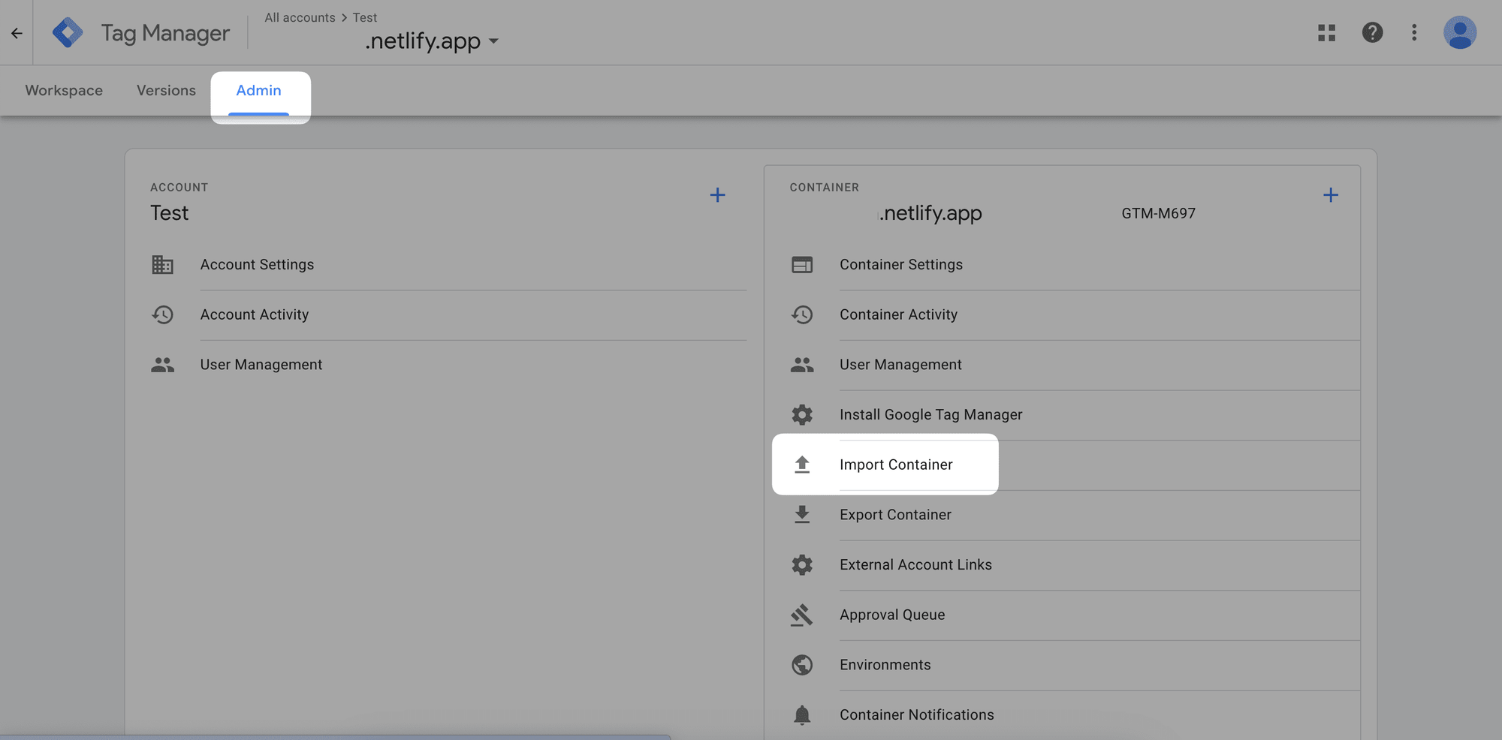Click the Container Activity history icon
The image size is (1502, 740).
point(802,314)
